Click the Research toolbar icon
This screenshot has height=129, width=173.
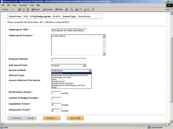88,9
